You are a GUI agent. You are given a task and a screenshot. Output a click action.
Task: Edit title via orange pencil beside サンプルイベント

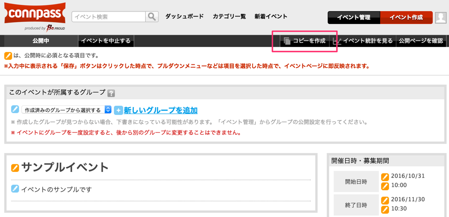15,168
